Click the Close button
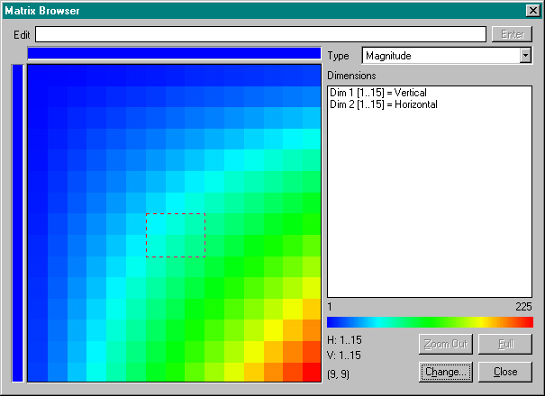545x396 pixels. tap(505, 372)
